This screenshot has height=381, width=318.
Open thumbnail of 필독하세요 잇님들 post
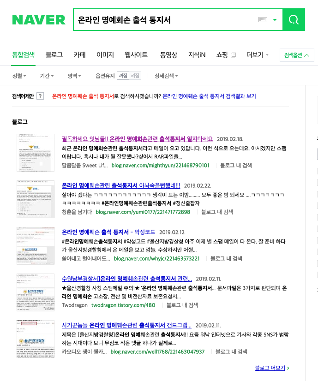pyautogui.click(x=36, y=153)
